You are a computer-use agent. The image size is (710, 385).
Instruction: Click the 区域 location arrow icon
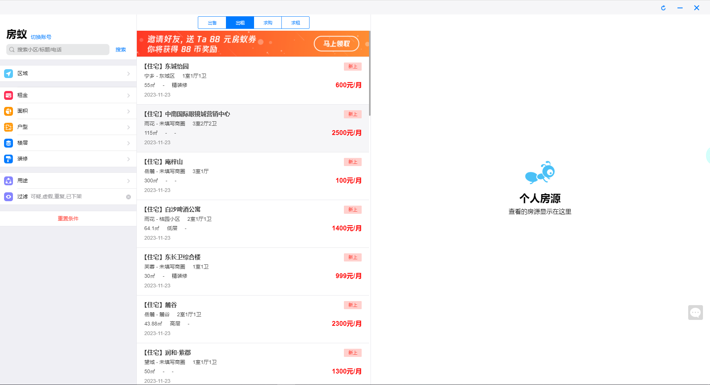9,74
